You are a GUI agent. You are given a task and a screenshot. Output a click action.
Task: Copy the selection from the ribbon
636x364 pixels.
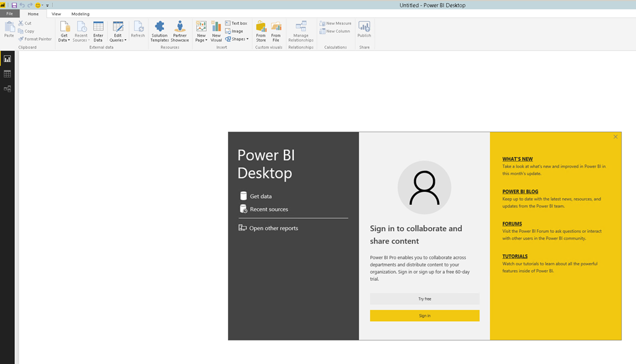tap(26, 31)
